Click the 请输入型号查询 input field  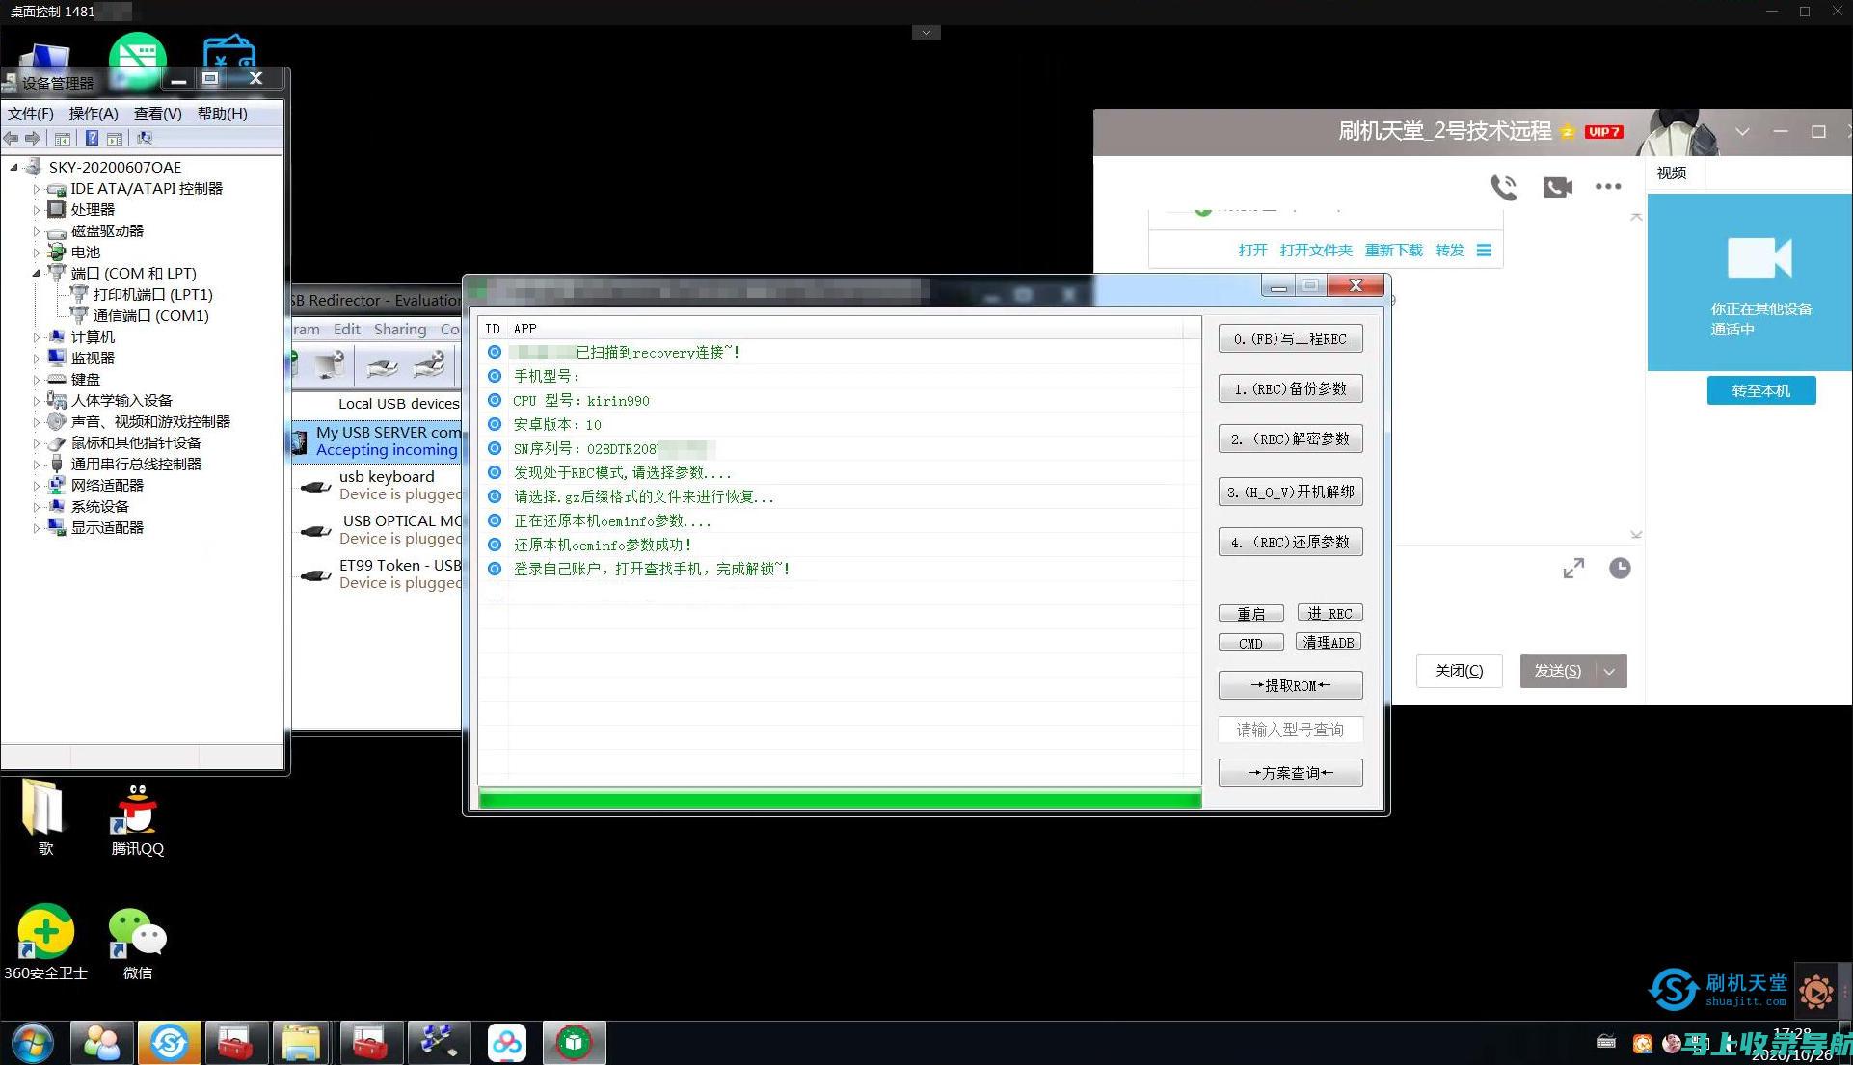[1291, 729]
